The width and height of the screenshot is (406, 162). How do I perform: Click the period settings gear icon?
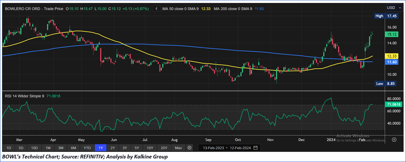pyautogui.click(x=190, y=148)
